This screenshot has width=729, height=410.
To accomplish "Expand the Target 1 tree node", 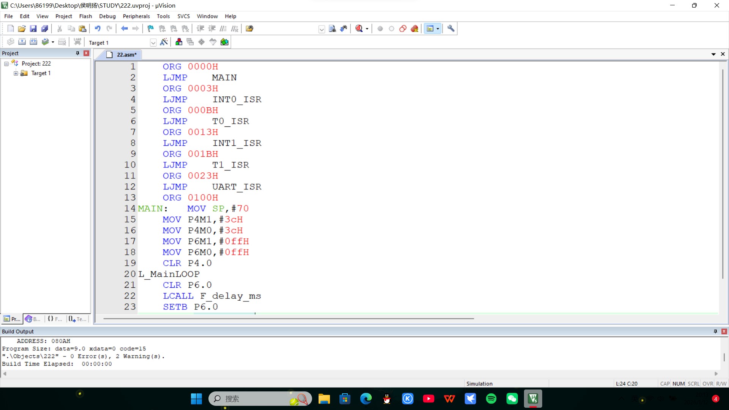I will click(x=16, y=73).
